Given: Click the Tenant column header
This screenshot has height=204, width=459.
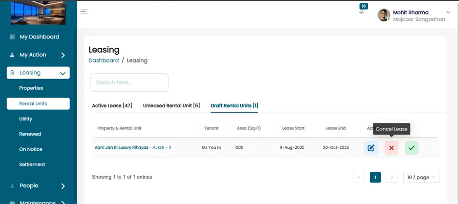Looking at the screenshot, I should [211, 128].
